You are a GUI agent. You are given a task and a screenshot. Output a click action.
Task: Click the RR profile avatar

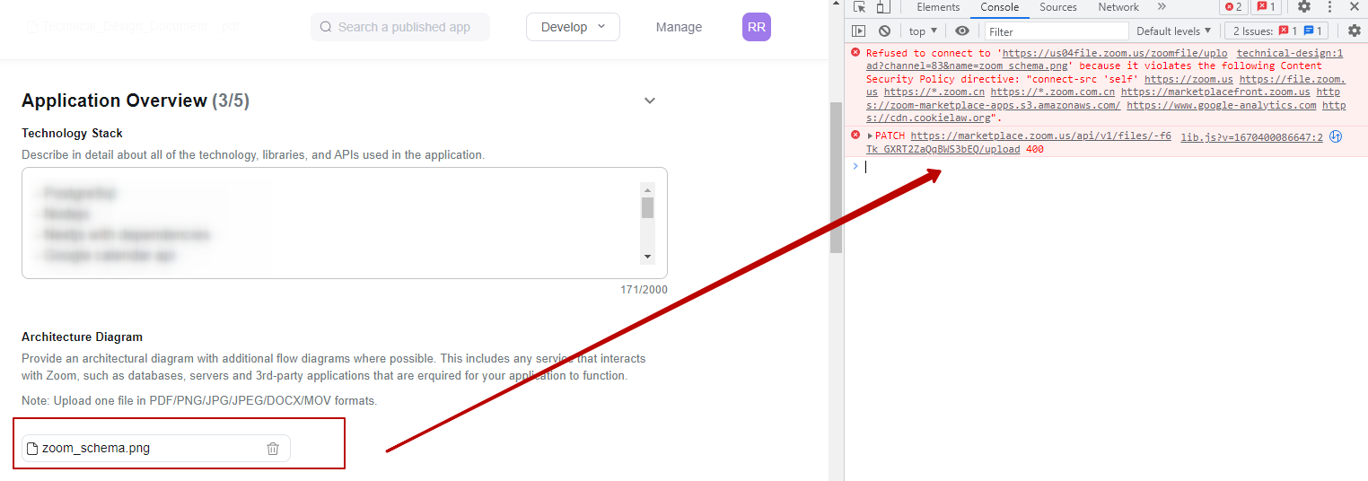point(756,27)
